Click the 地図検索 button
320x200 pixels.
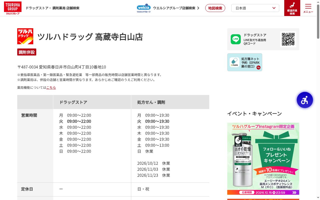point(215,8)
